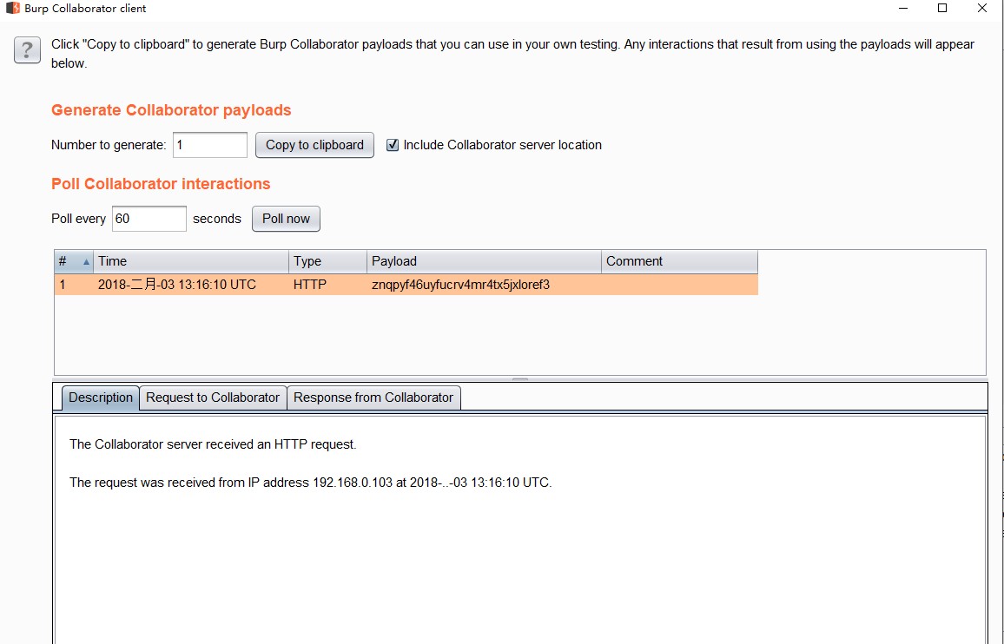The image size is (1004, 644).
Task: Sort by the Comment column header
Action: pyautogui.click(x=679, y=261)
